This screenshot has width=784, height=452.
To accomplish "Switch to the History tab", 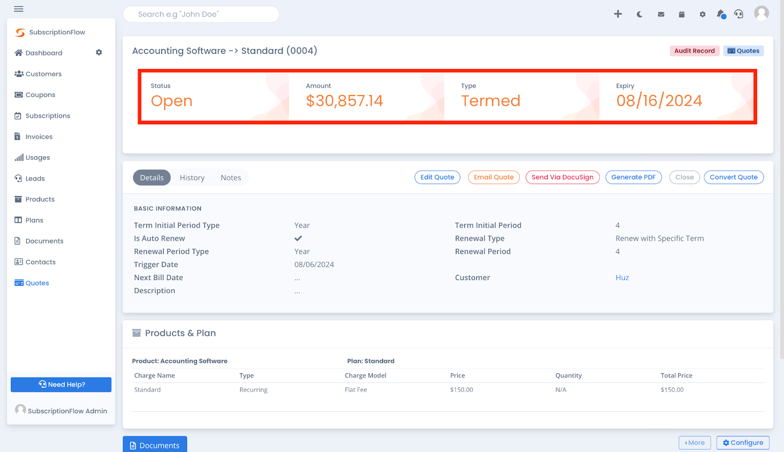I will coord(192,178).
